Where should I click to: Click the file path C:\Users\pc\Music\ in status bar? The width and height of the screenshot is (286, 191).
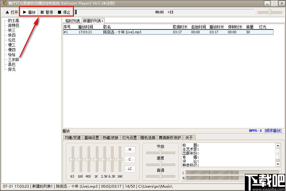(x=155, y=186)
